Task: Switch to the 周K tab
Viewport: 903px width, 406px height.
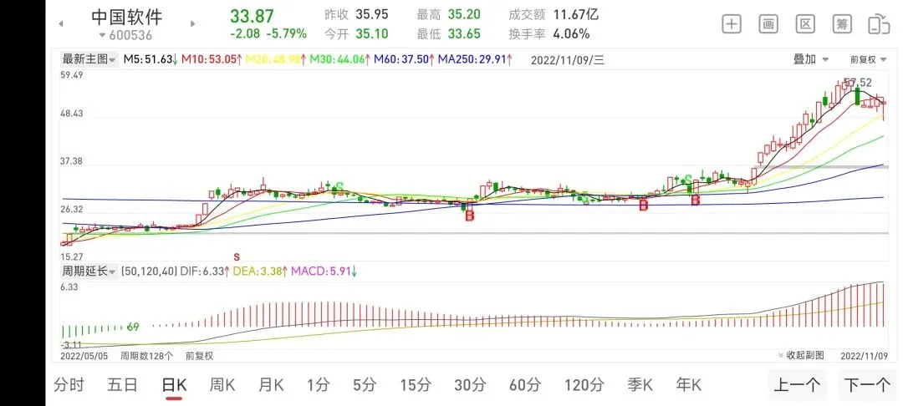Action: pos(222,385)
